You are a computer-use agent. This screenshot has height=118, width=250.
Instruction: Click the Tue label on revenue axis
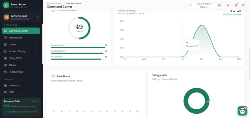[125, 59]
